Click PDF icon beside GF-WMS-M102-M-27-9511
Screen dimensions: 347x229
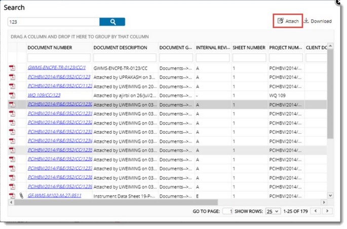[12, 195]
